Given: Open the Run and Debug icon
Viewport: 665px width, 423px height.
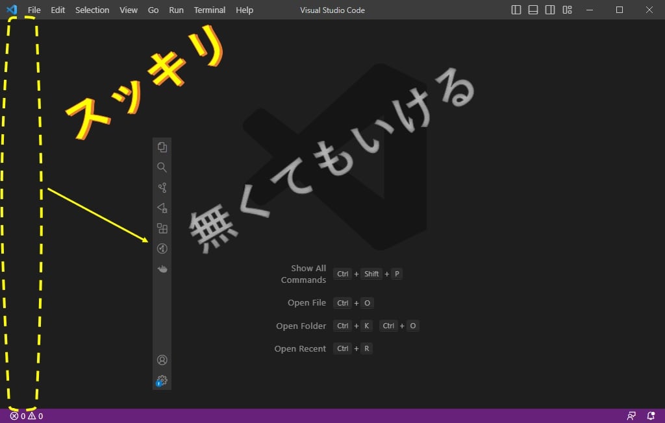Looking at the screenshot, I should [x=162, y=208].
